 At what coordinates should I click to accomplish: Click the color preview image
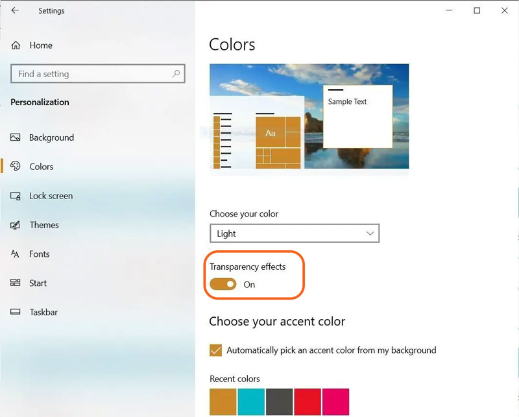[x=309, y=116]
